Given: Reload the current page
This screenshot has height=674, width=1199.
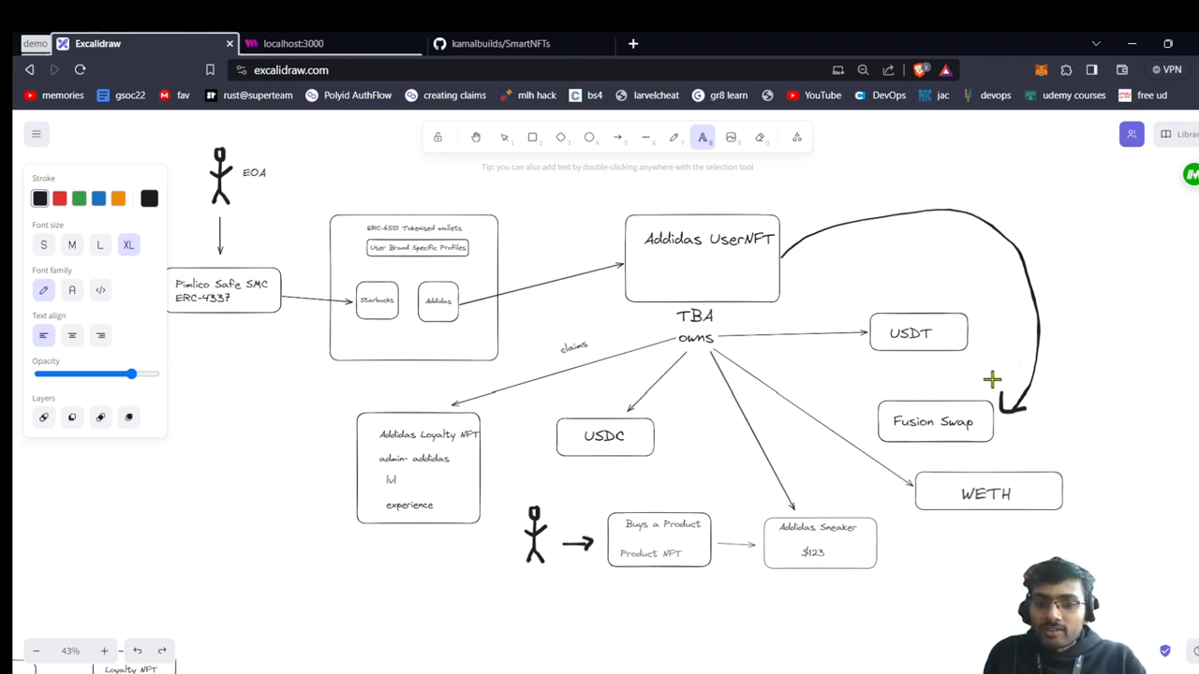Looking at the screenshot, I should [x=80, y=69].
